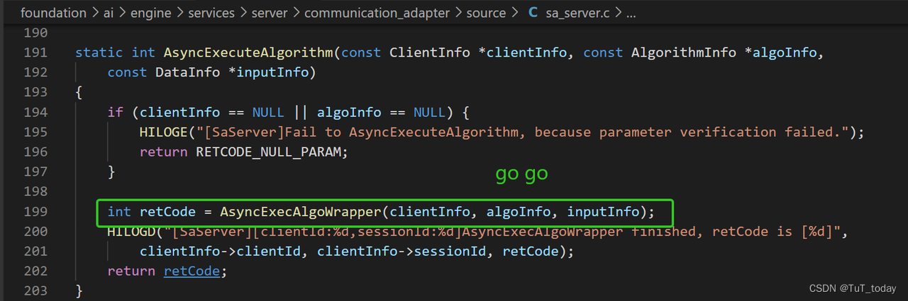The height and width of the screenshot is (301, 908).
Task: Click the AsyncExecAlgoWrapper call on line 199
Action: click(x=301, y=211)
